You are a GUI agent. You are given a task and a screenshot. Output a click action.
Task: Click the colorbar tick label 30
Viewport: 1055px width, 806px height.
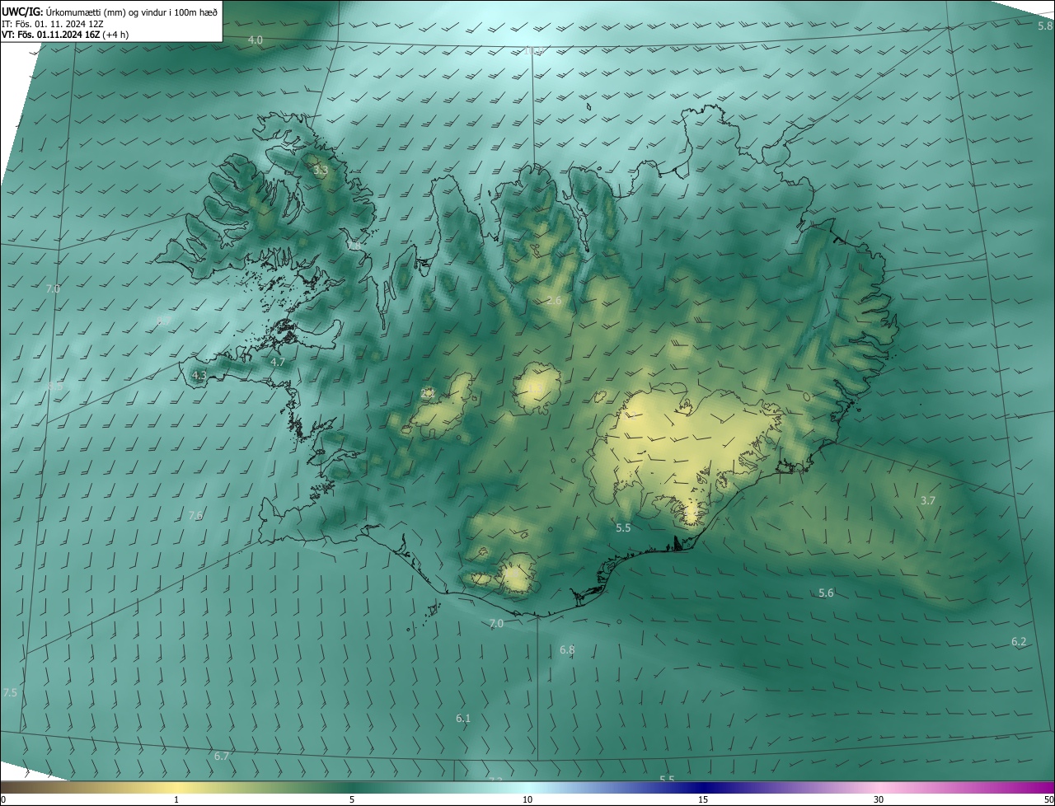pos(879,799)
